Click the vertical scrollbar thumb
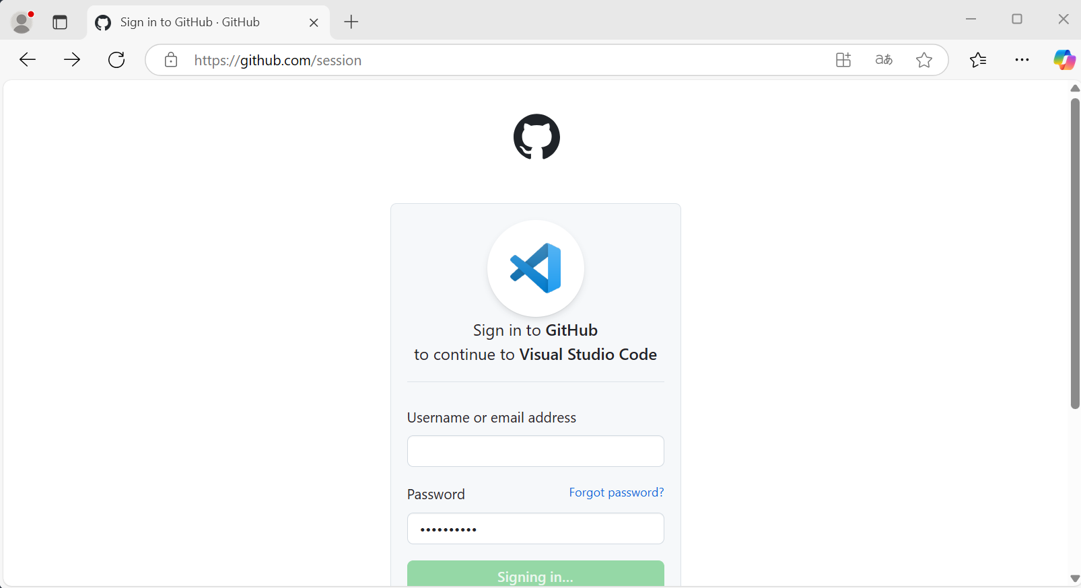The width and height of the screenshot is (1081, 588). (1075, 254)
